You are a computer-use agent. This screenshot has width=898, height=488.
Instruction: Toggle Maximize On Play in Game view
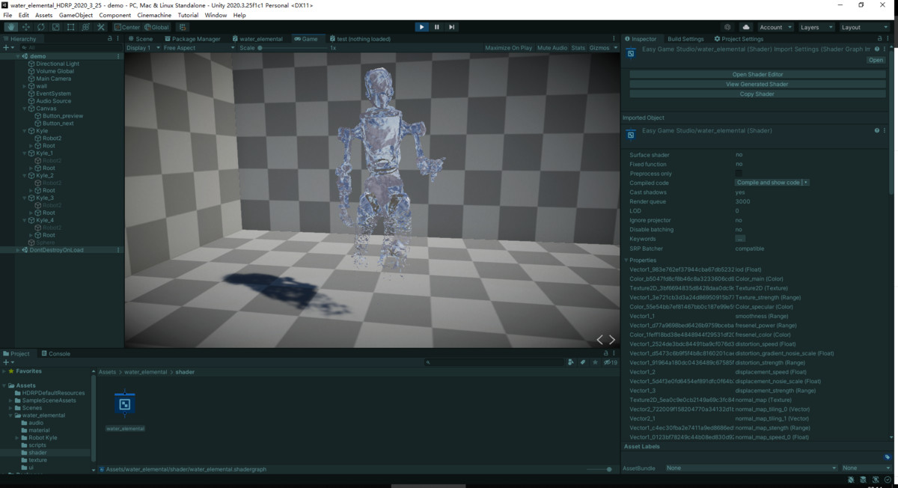tap(507, 46)
